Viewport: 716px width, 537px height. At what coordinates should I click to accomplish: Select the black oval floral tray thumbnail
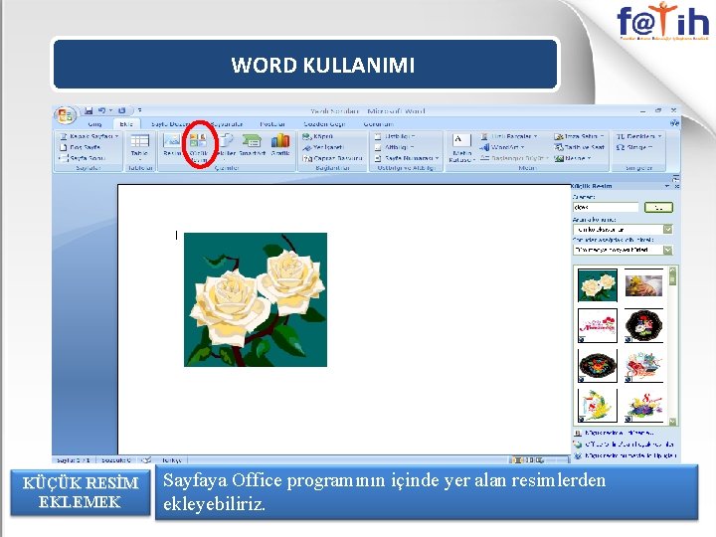click(x=598, y=366)
